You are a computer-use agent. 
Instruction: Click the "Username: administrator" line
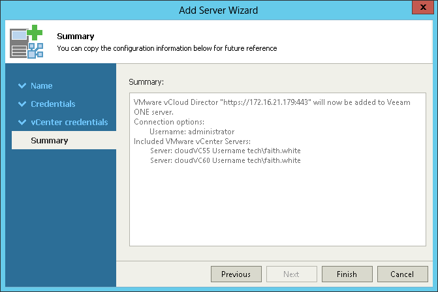click(x=191, y=131)
